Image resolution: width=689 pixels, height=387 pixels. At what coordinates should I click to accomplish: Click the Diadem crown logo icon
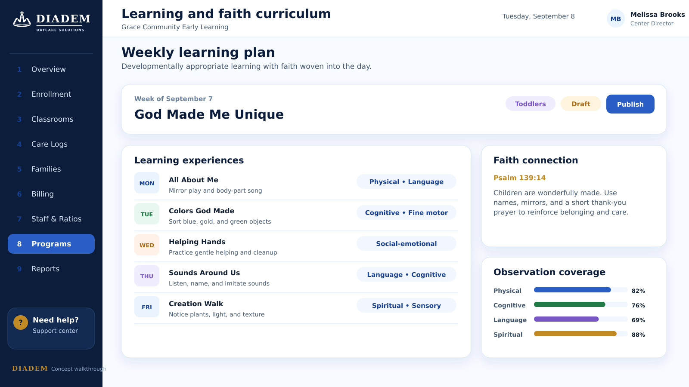pos(22,19)
